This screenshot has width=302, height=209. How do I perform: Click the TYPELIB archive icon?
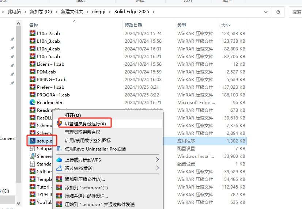32,194
